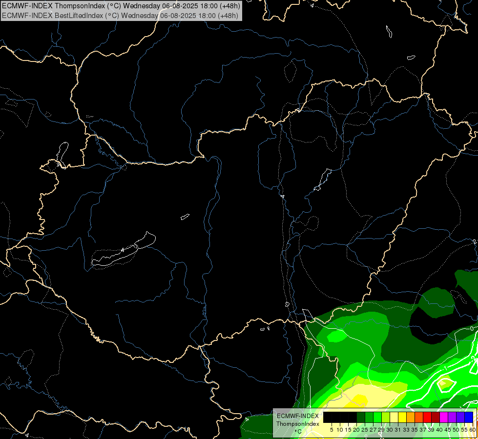Click the ThompsonIndex label in the legend
This screenshot has height=439, width=478.
pyautogui.click(x=298, y=424)
